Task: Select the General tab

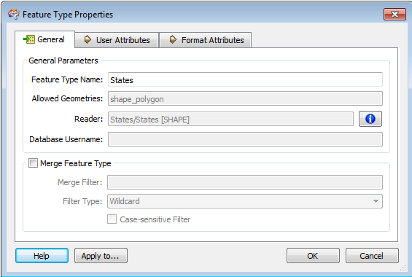Action: [x=45, y=39]
